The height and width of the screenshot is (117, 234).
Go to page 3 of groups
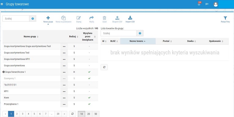click(23, 114)
